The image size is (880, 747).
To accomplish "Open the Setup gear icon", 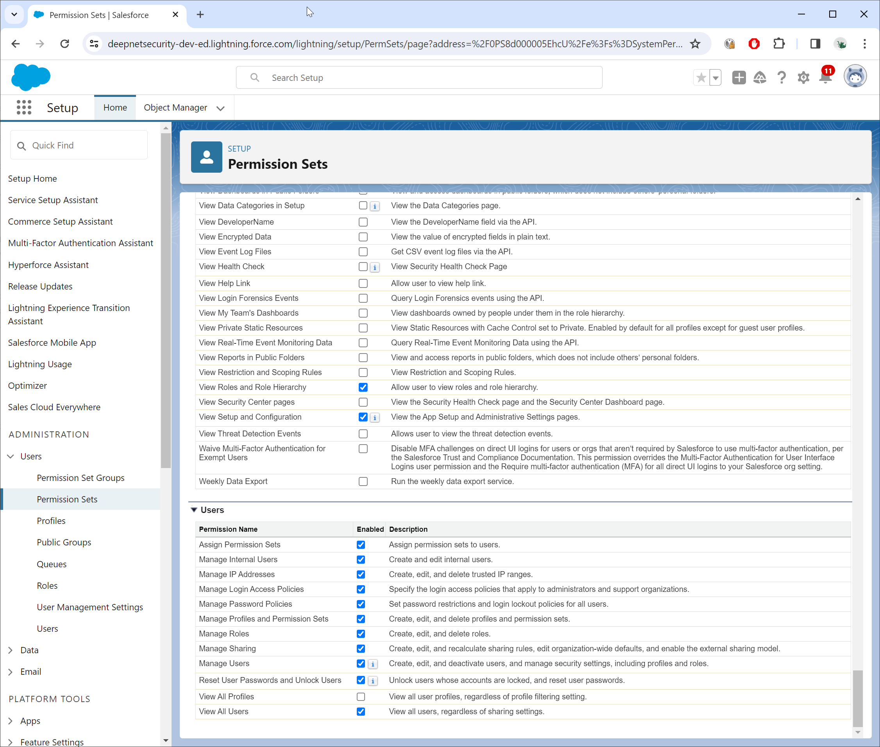I will (x=803, y=78).
